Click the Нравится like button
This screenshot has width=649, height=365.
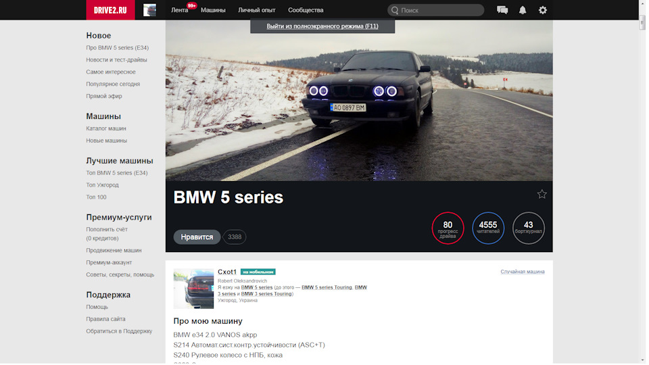point(197,237)
